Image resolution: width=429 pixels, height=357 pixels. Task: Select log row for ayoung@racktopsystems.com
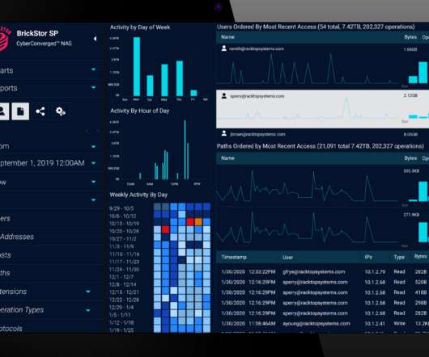click(x=324, y=323)
